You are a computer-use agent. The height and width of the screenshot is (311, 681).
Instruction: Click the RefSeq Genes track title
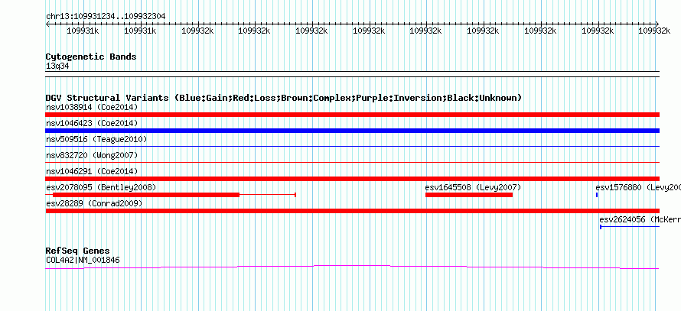click(77, 251)
